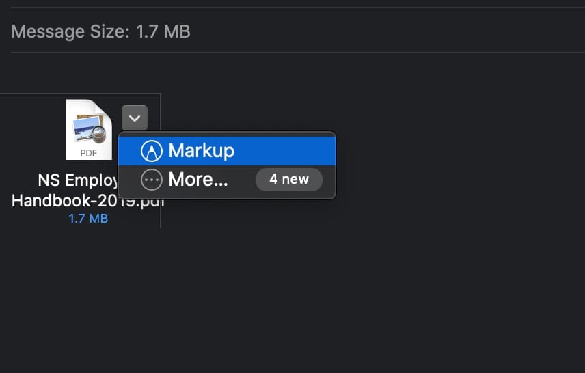Click the small PDF label on the file icon
Viewport: 585px width, 373px height.
(88, 153)
